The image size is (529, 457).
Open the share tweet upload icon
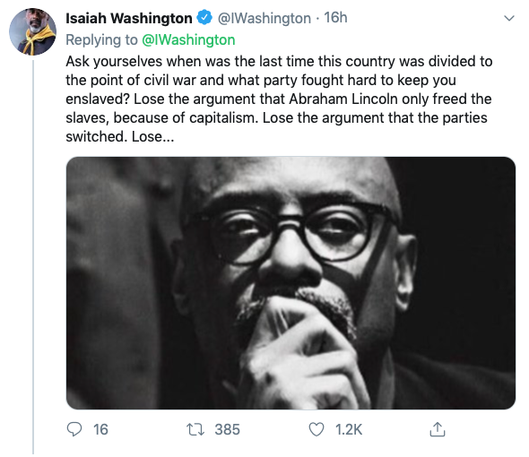(438, 429)
